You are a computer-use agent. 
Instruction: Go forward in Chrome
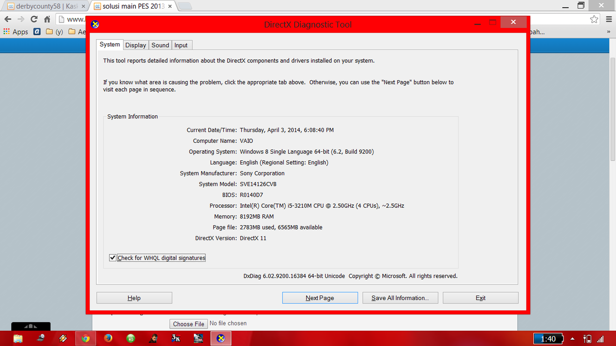point(21,19)
